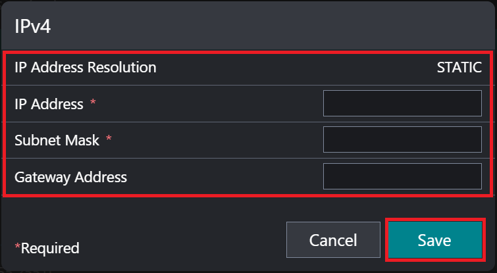Click the Required footnote text
The width and height of the screenshot is (497, 273).
click(x=50, y=248)
